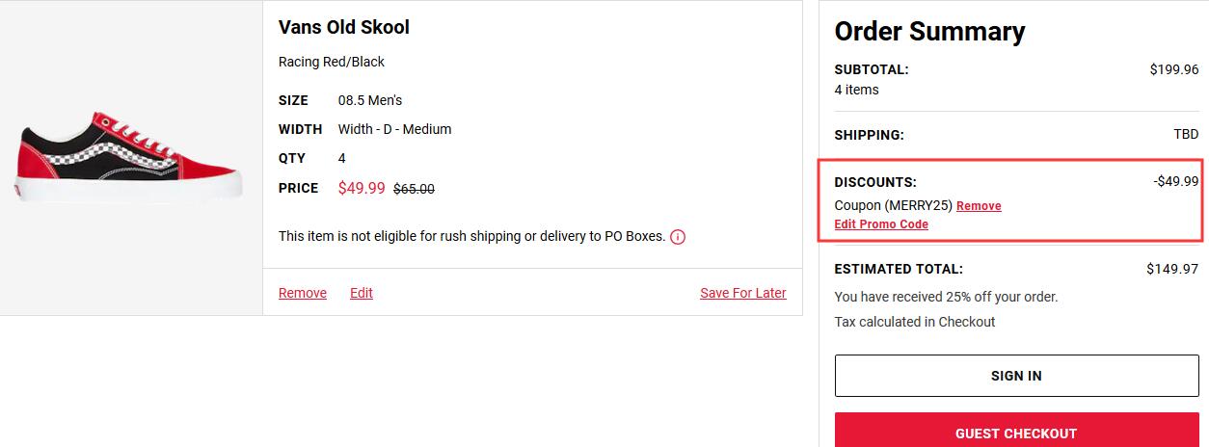
Task: Click the Order Summary heading
Action: [929, 32]
